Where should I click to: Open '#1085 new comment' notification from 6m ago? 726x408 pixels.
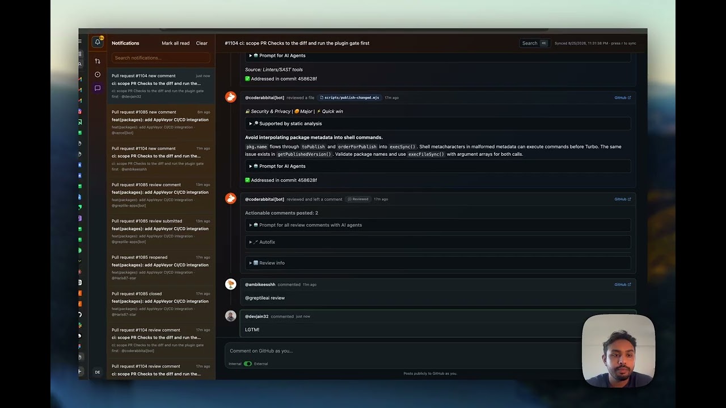coord(161,122)
